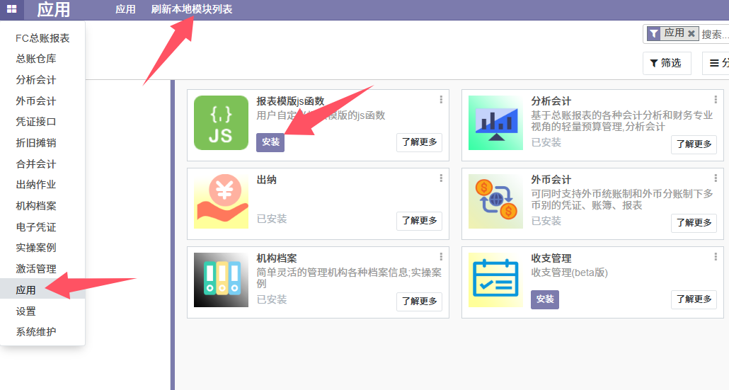Remove the 应用 search filter tag

pos(691,34)
